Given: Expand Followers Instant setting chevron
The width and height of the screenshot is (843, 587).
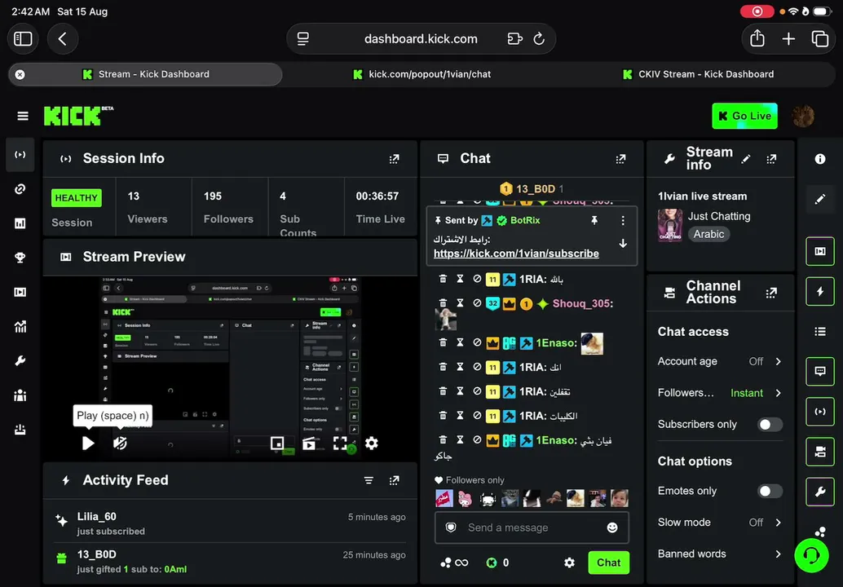Looking at the screenshot, I should (778, 393).
